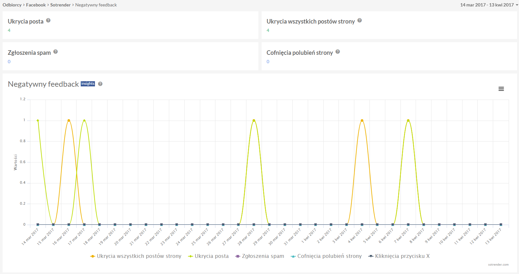Open the chart hamburger export menu
The image size is (519, 274).
pos(501,89)
